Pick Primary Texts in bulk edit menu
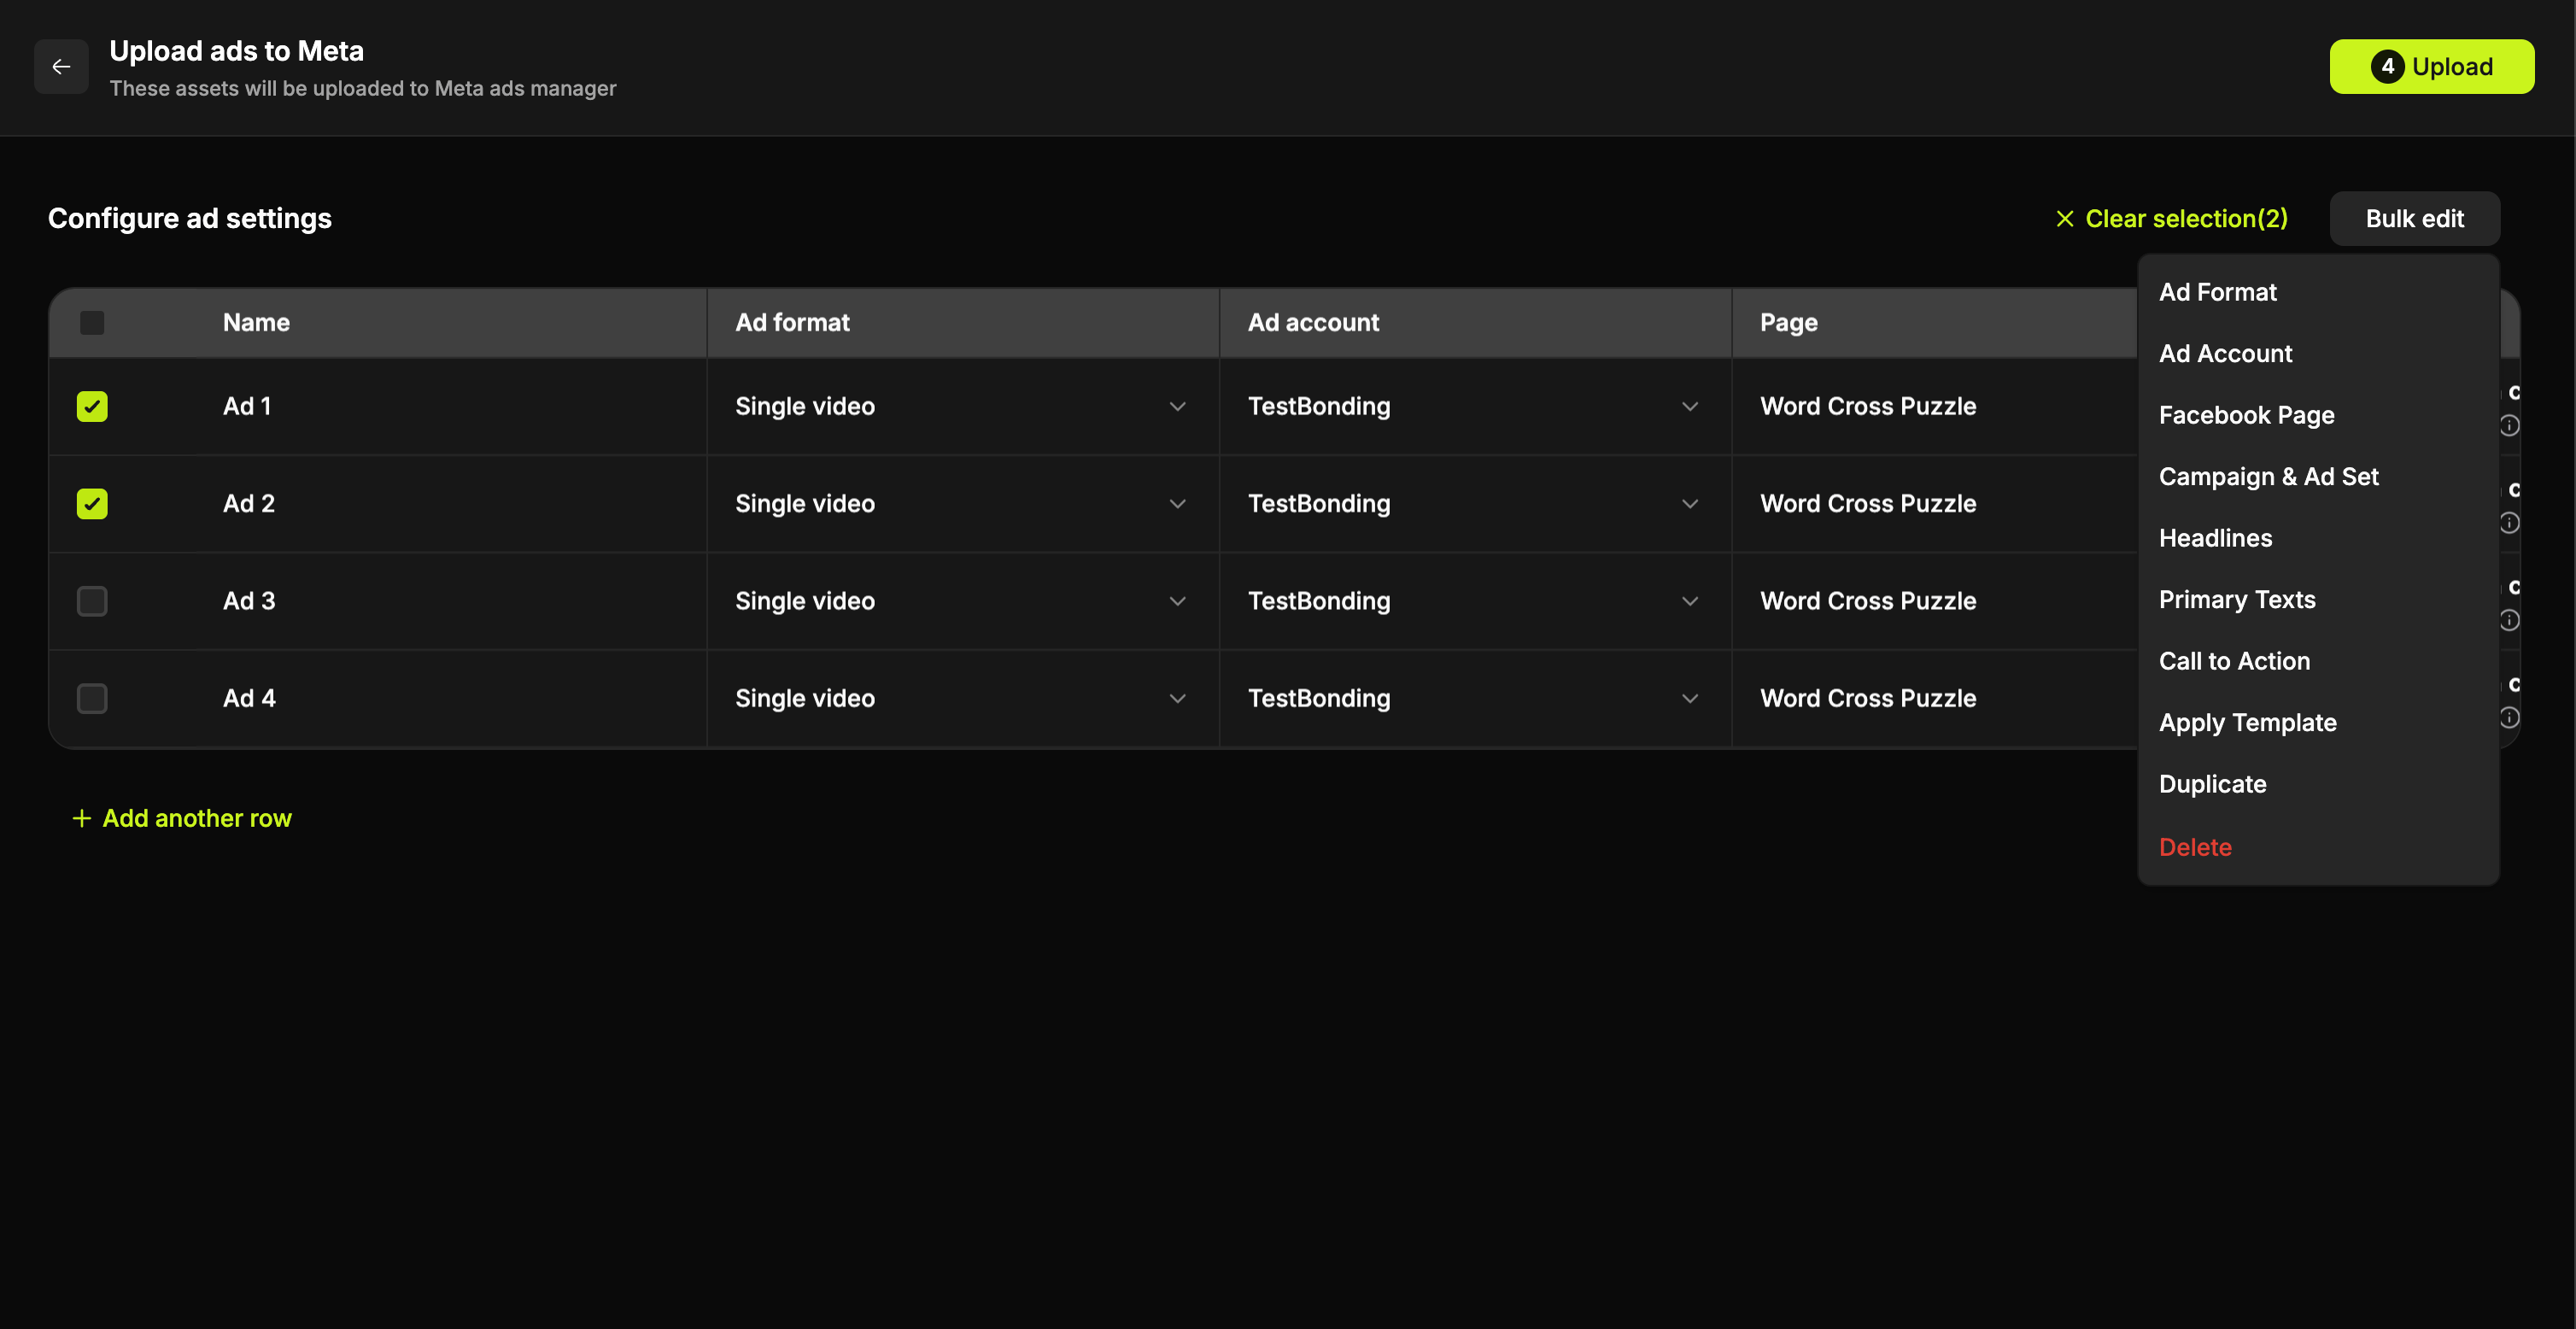This screenshot has width=2576, height=1329. pos(2318,600)
